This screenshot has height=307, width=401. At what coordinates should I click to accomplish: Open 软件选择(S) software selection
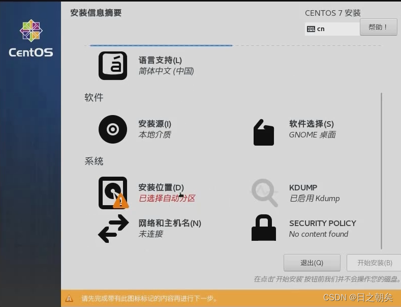coord(312,124)
